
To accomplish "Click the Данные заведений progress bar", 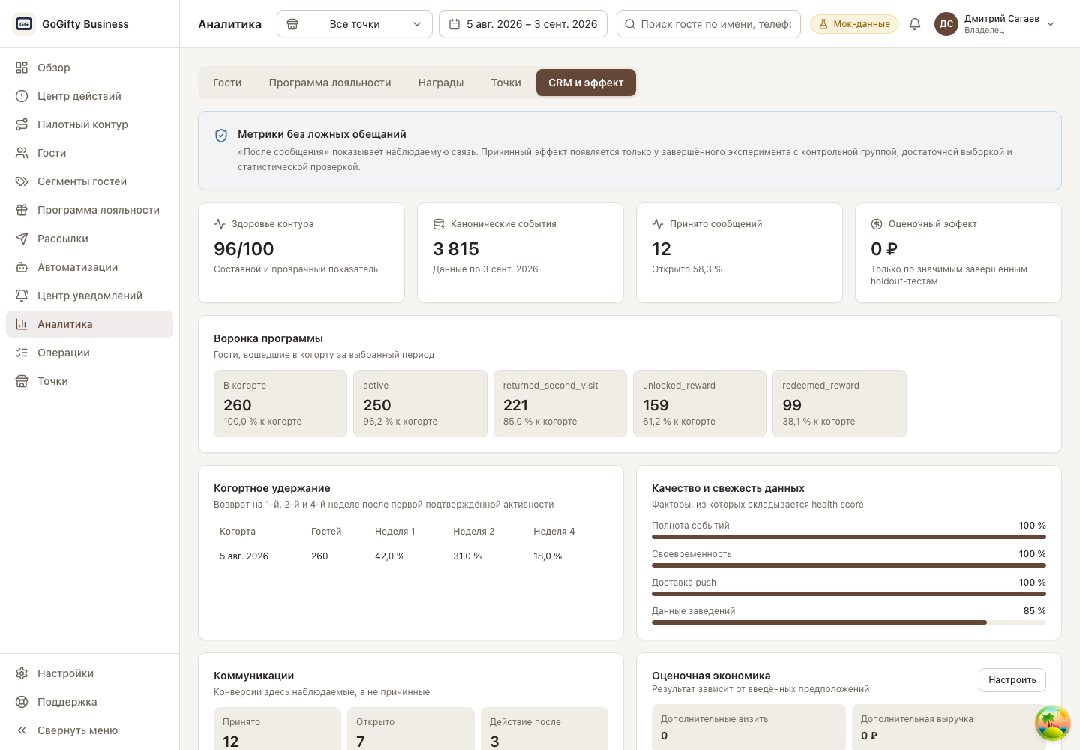I will click(849, 622).
